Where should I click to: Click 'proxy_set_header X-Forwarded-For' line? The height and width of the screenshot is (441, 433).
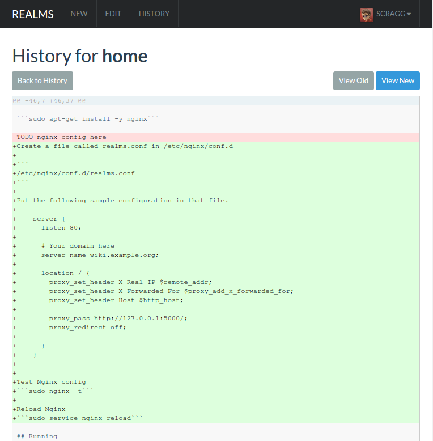[x=216, y=291]
